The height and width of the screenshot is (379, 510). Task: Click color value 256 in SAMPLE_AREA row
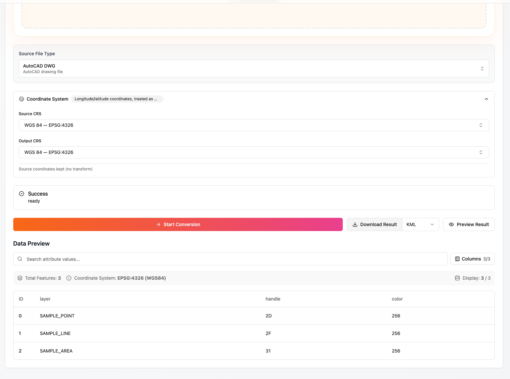click(x=396, y=351)
